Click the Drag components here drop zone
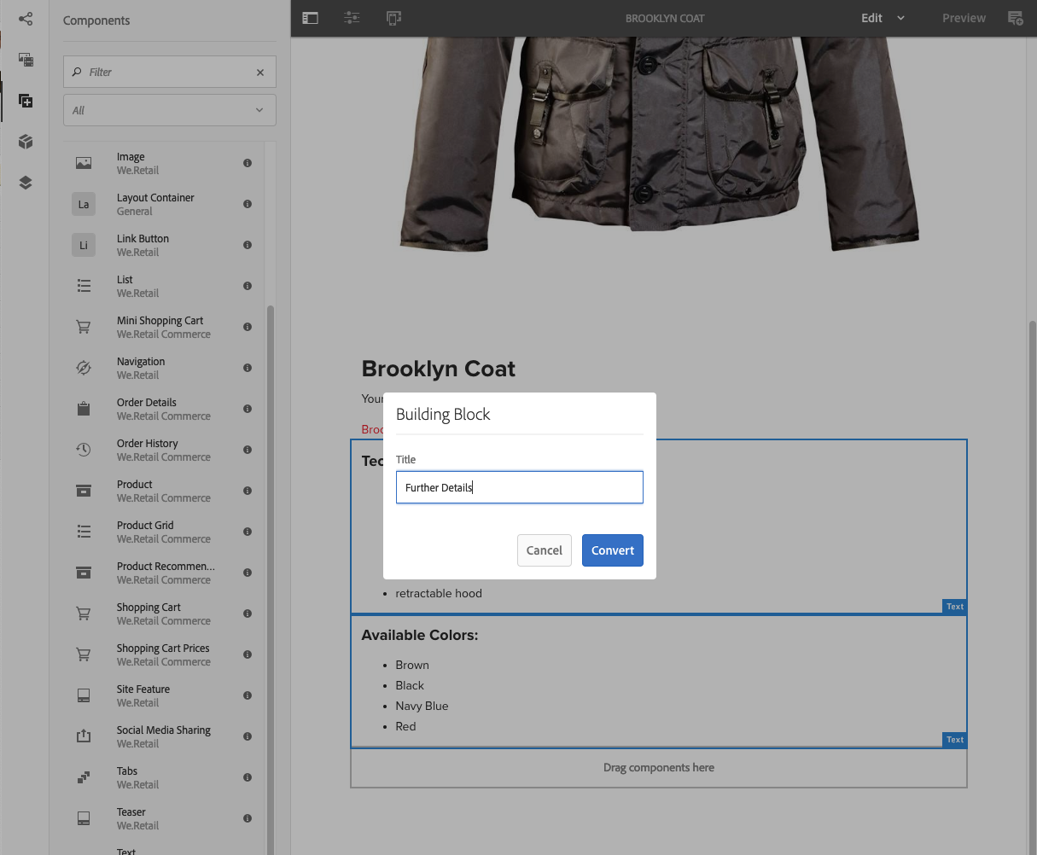 pos(659,767)
